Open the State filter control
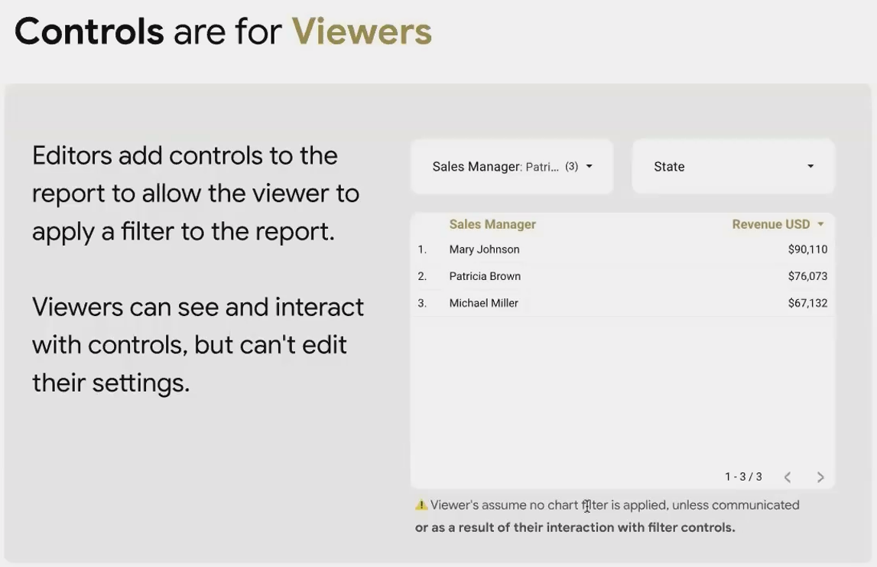Image resolution: width=877 pixels, height=567 pixels. point(732,165)
